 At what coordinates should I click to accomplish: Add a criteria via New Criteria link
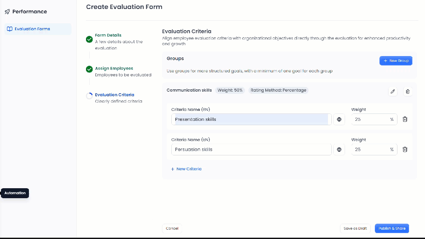click(x=186, y=169)
